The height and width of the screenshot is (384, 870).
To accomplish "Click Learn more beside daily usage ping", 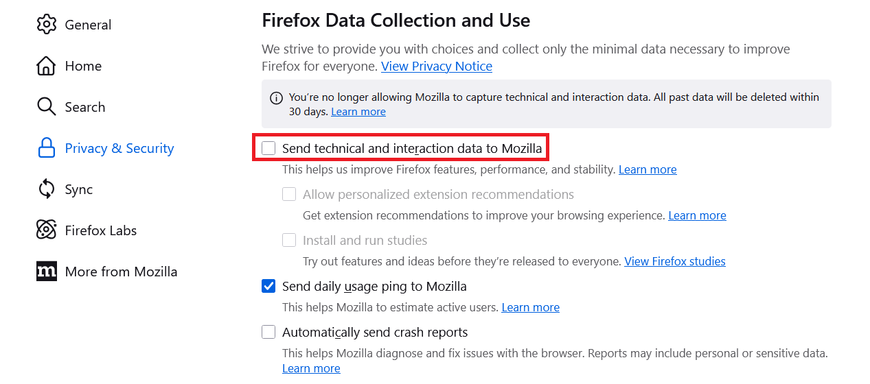I will pyautogui.click(x=530, y=307).
